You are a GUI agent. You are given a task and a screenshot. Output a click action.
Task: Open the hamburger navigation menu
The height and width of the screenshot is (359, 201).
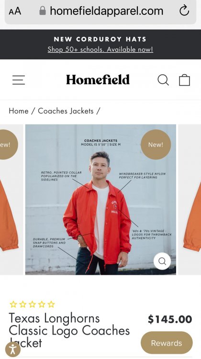click(x=19, y=80)
